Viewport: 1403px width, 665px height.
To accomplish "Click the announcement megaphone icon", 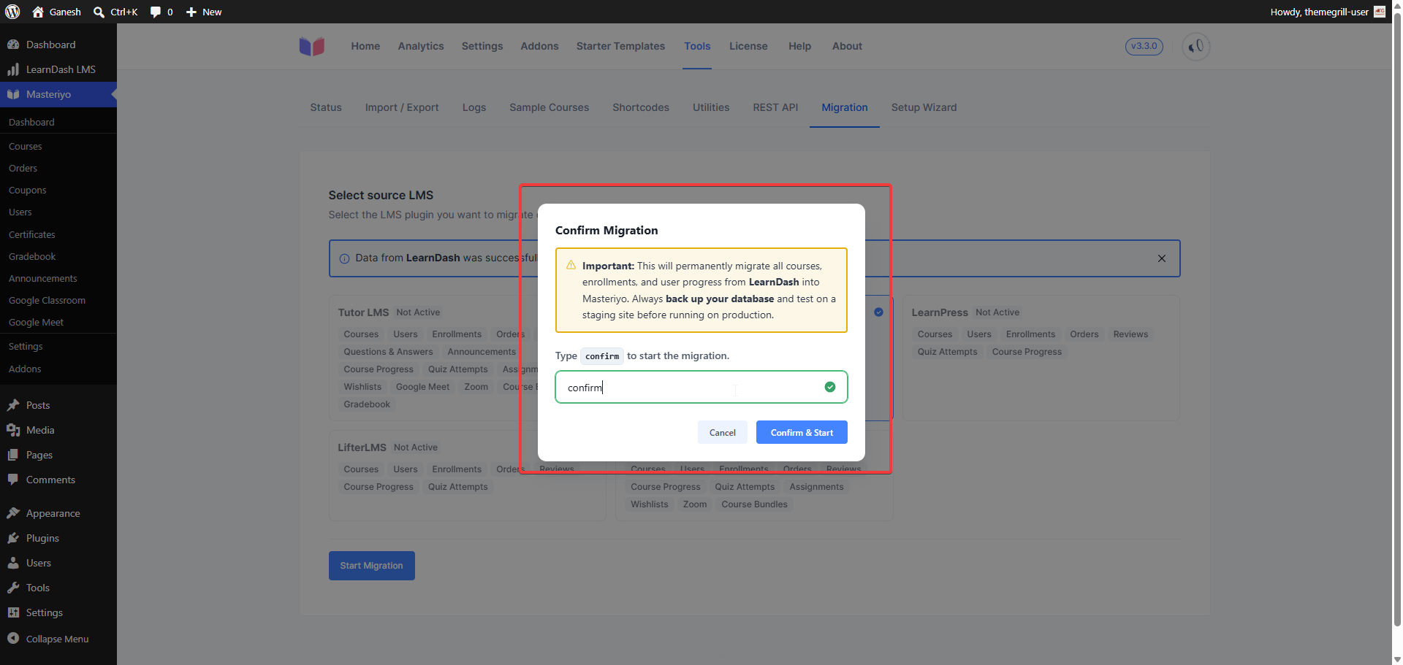I will tap(1196, 47).
